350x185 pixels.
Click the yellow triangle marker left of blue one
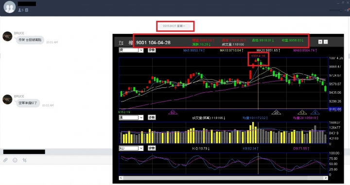[302, 112]
